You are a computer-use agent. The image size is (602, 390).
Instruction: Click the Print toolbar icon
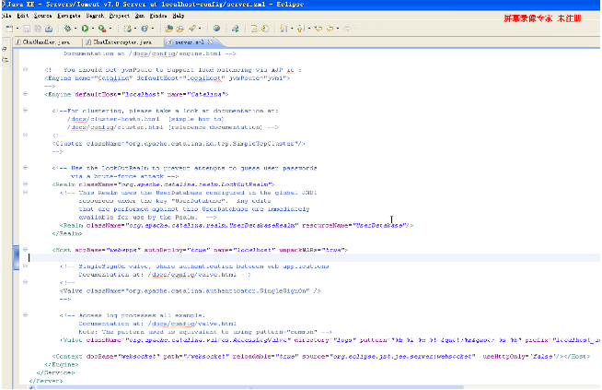[49, 29]
